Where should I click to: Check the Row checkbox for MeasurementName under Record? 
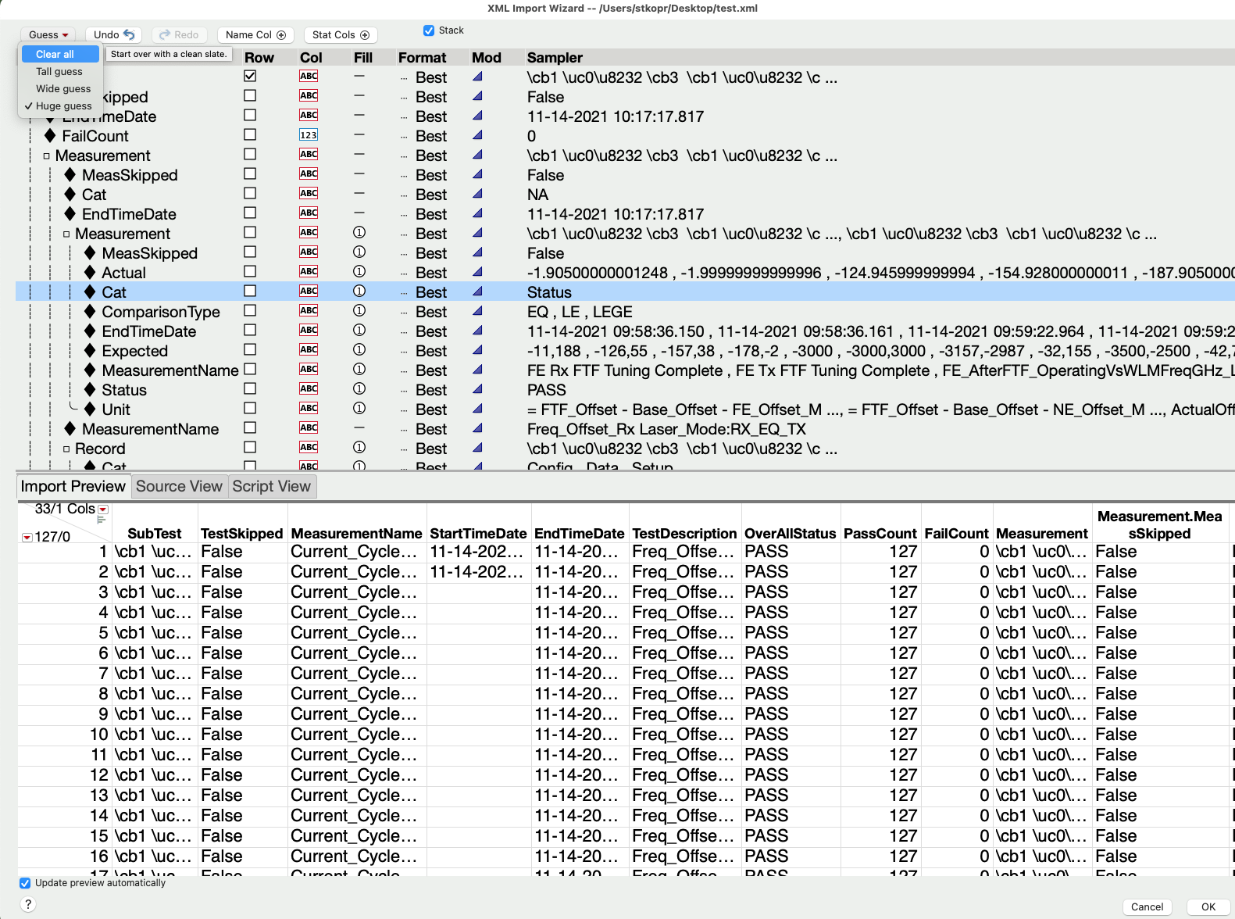(250, 428)
